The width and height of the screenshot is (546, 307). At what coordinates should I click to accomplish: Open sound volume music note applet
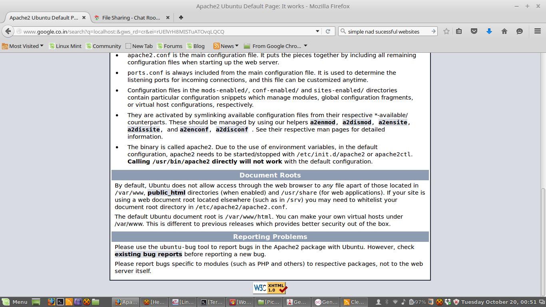coord(403,302)
